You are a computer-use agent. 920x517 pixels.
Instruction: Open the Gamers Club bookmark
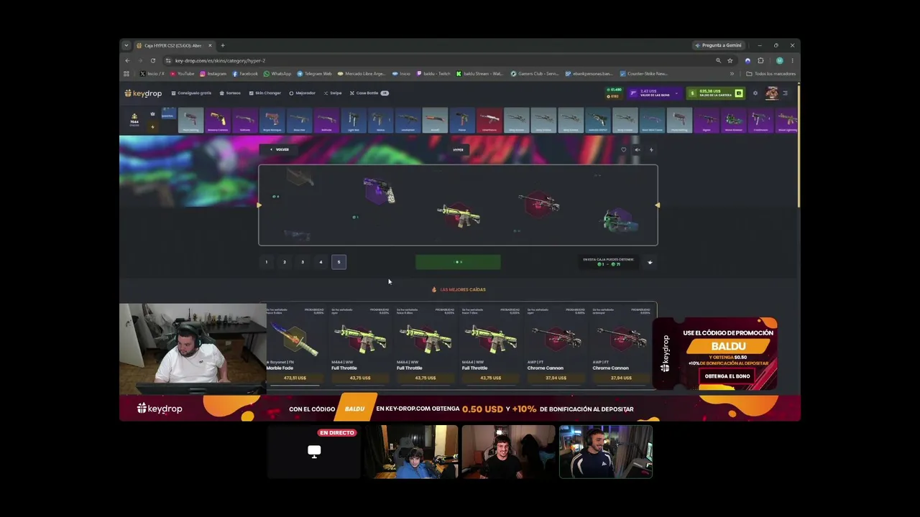tap(535, 74)
